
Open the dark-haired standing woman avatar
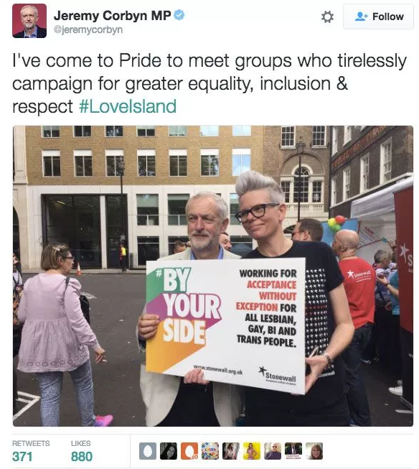point(231,451)
